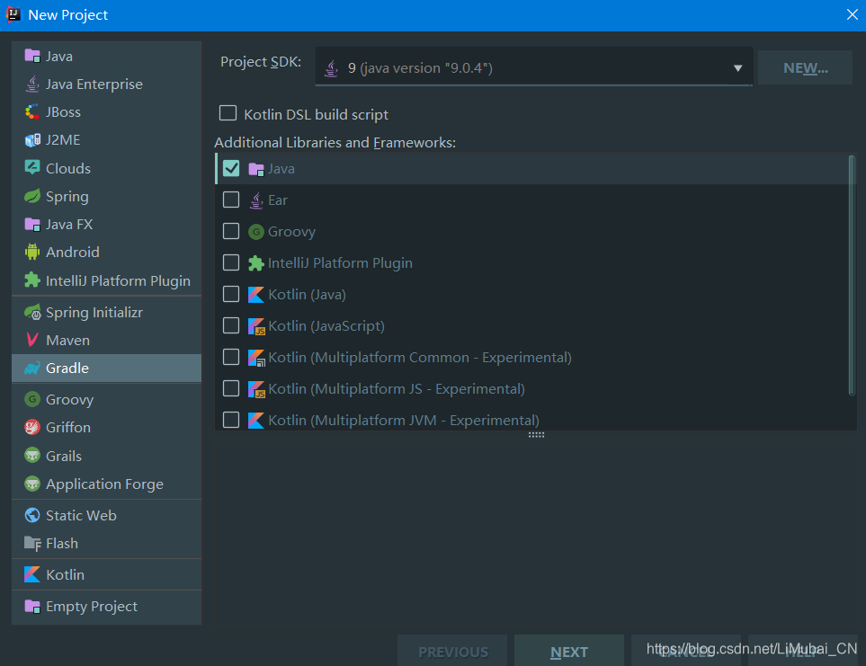Image resolution: width=866 pixels, height=666 pixels.
Task: Select the Spring Initializr label
Action: [94, 312]
